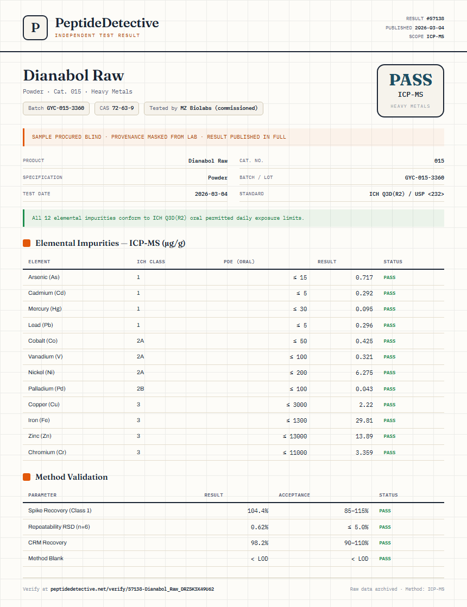Click the PUBLISHED 2026-03-04 text

(415, 28)
